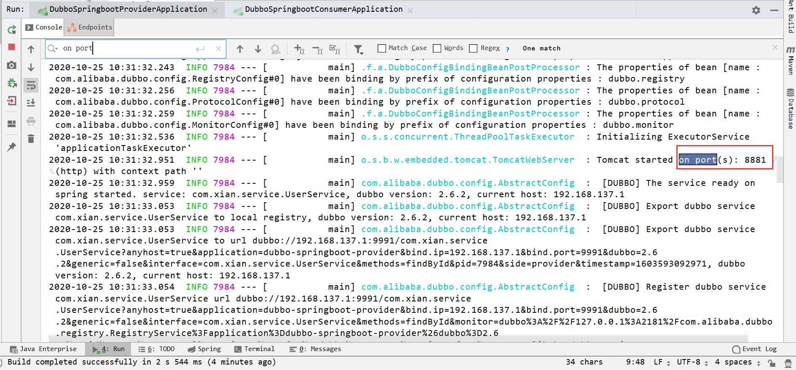Open search history via the magnifier dropdown
The width and height of the screenshot is (796, 370).
(x=53, y=49)
